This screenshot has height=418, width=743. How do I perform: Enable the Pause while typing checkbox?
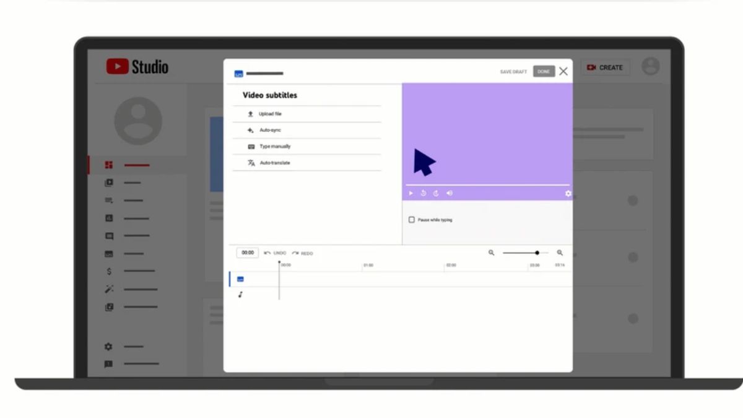click(x=411, y=219)
